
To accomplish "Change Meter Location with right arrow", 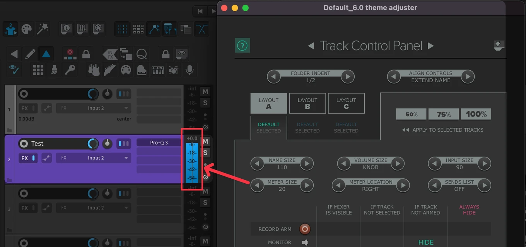I will [x=403, y=185].
